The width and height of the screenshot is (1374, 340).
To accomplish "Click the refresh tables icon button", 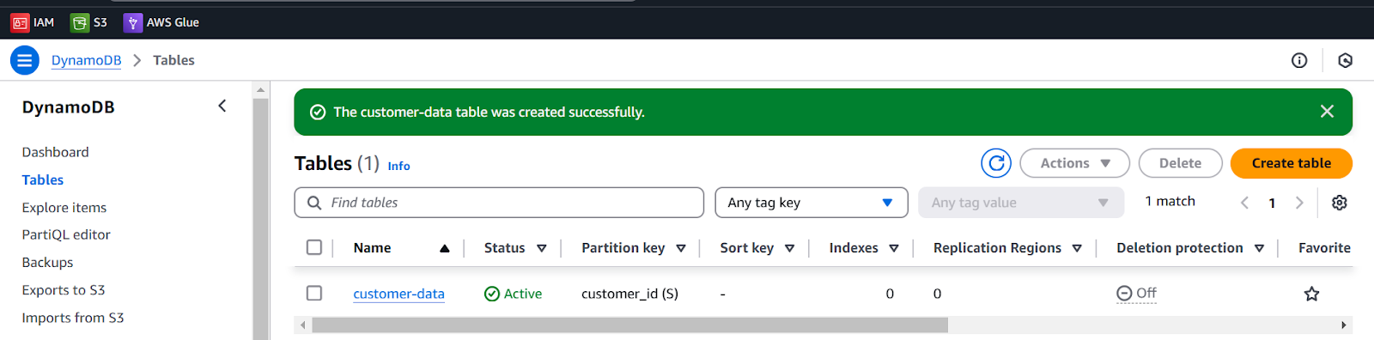I will pos(996,163).
